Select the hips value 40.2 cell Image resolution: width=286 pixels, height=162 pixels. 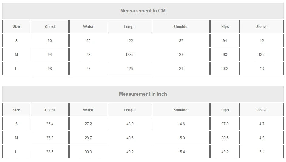(x=225, y=152)
